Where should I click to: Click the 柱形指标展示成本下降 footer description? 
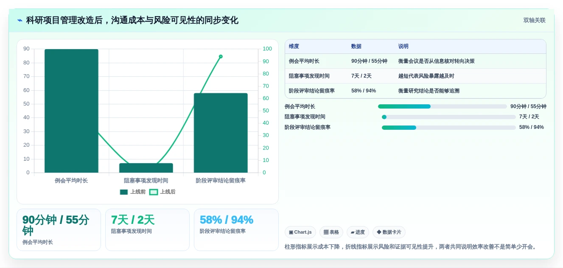click(412, 247)
